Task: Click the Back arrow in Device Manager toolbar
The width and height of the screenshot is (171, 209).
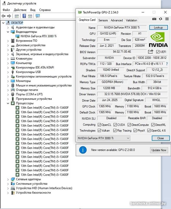Action: click(3, 16)
